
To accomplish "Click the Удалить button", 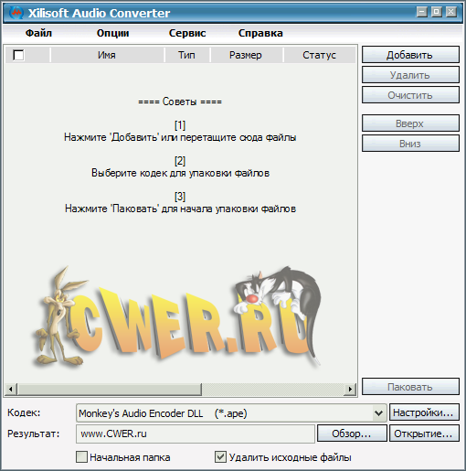I will coord(410,75).
